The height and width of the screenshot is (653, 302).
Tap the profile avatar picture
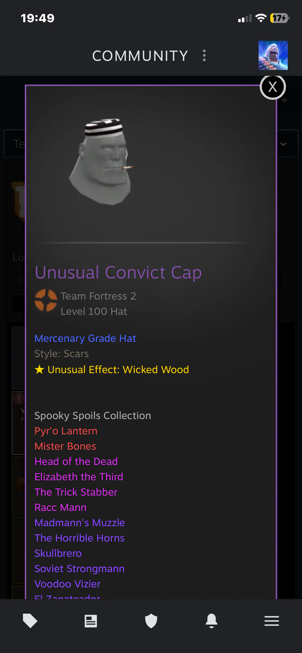tap(273, 55)
